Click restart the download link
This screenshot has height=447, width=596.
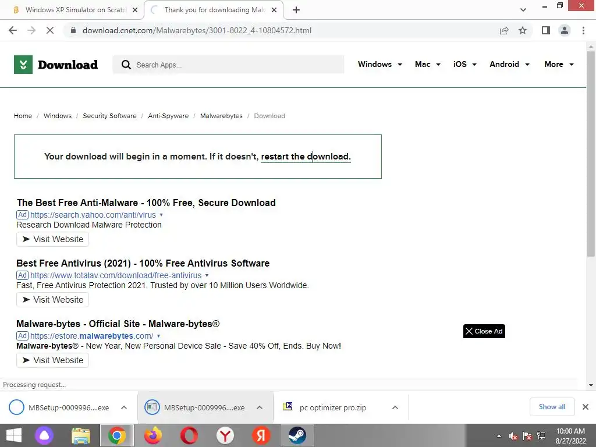click(306, 157)
